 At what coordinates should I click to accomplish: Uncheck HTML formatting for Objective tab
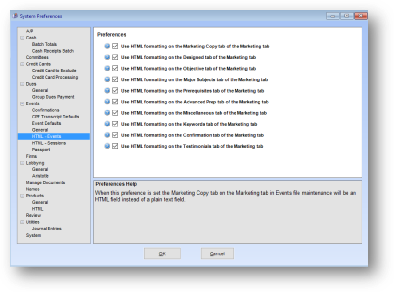115,68
